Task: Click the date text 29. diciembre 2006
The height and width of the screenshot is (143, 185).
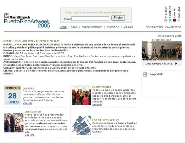Action: (x=169, y=36)
